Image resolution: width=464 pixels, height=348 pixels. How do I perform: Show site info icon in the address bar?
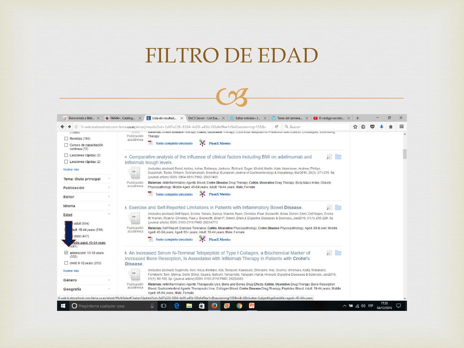click(x=76, y=127)
